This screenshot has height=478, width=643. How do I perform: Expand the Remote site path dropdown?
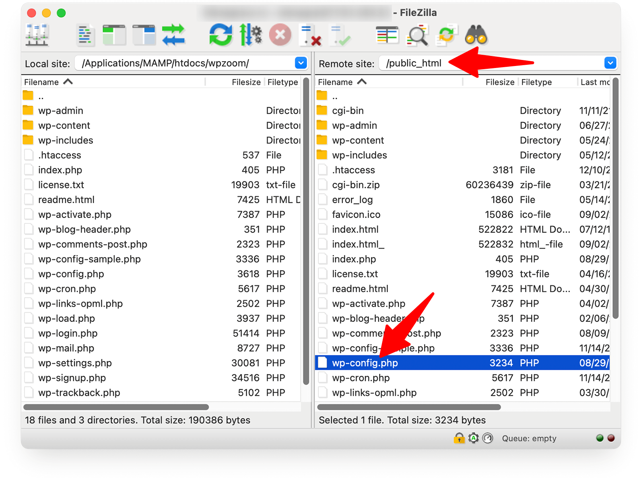[610, 63]
